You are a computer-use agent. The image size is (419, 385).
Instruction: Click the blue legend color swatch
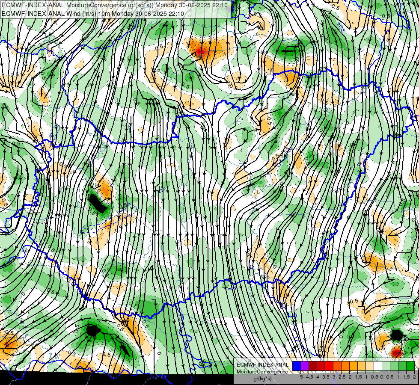pos(297,366)
